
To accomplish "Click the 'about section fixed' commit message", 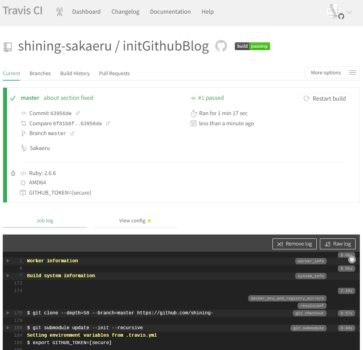I will [69, 98].
